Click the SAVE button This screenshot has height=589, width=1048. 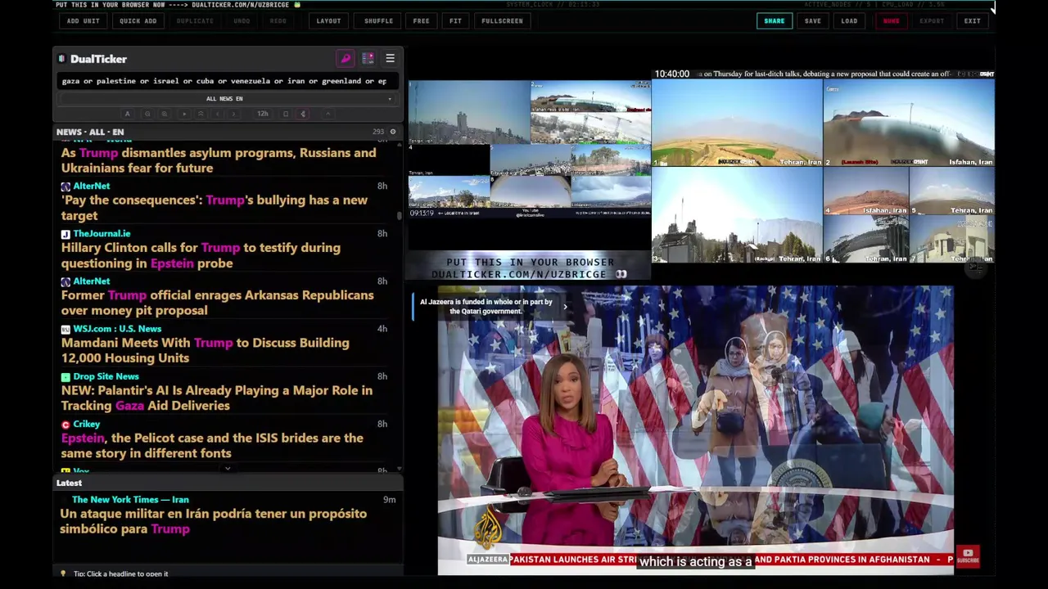(812, 20)
